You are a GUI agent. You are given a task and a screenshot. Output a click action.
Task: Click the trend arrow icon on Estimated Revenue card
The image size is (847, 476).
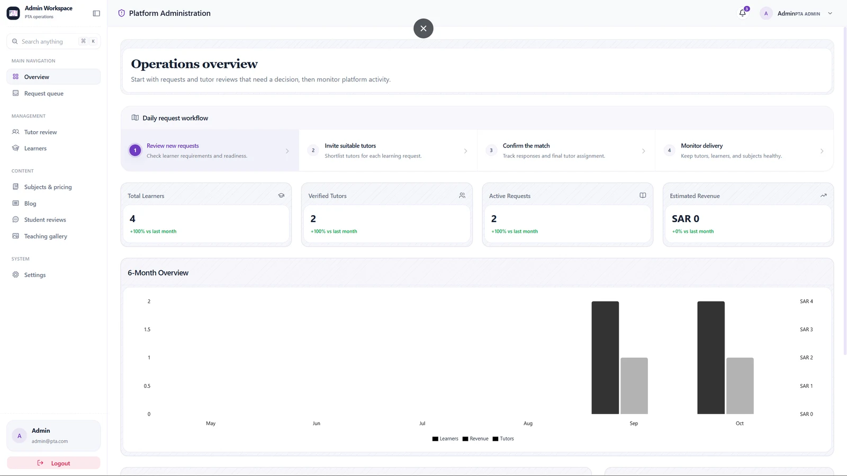(824, 196)
